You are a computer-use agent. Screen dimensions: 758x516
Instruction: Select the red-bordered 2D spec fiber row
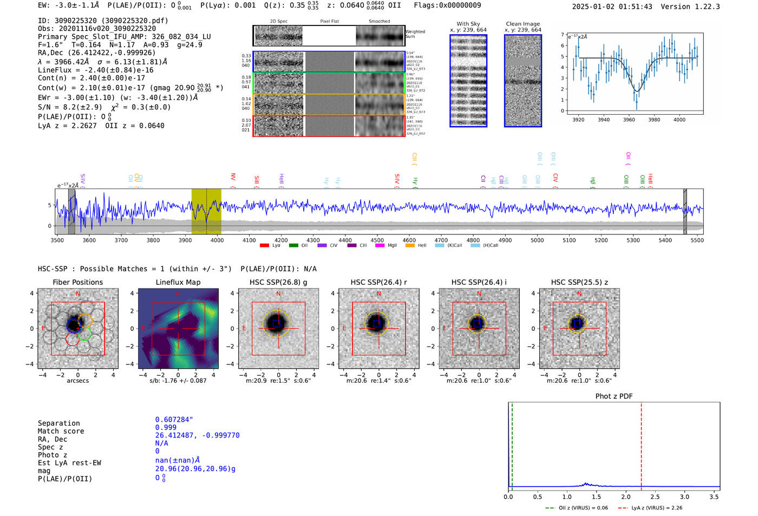[x=329, y=126]
